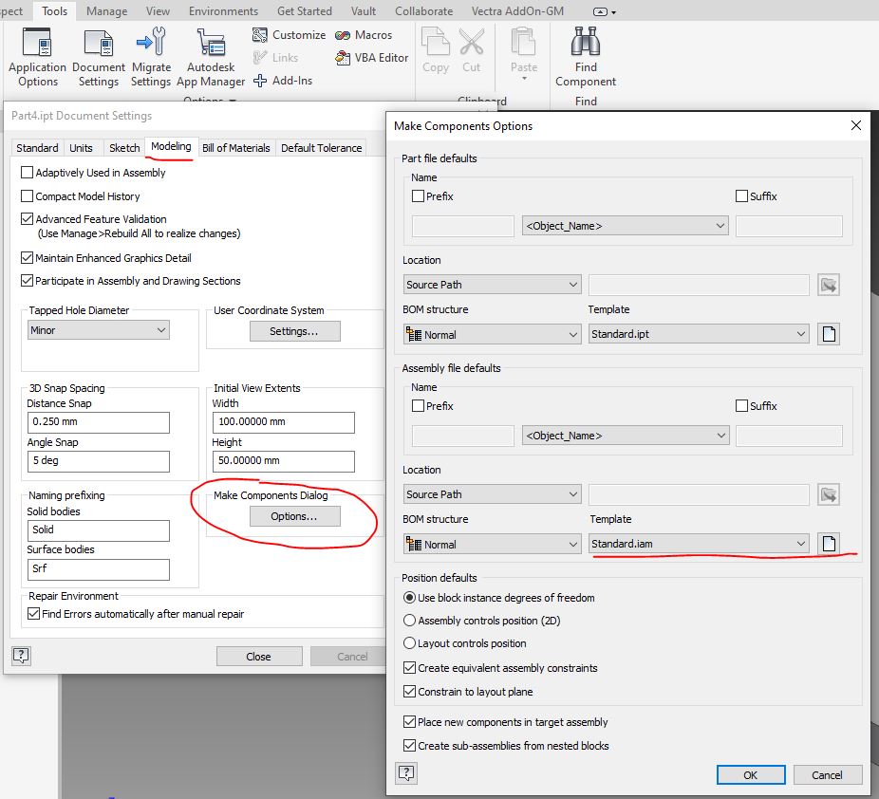The height and width of the screenshot is (799, 879).
Task: Toggle Constrain to layout plane
Action: (409, 692)
